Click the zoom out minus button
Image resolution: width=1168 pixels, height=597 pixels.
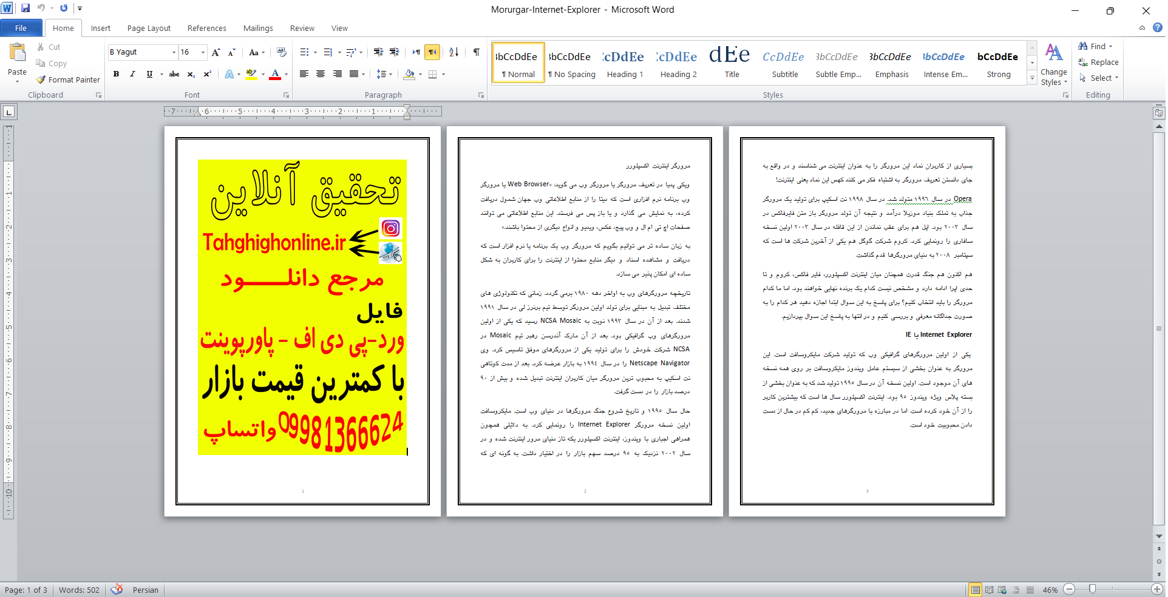point(1070,589)
